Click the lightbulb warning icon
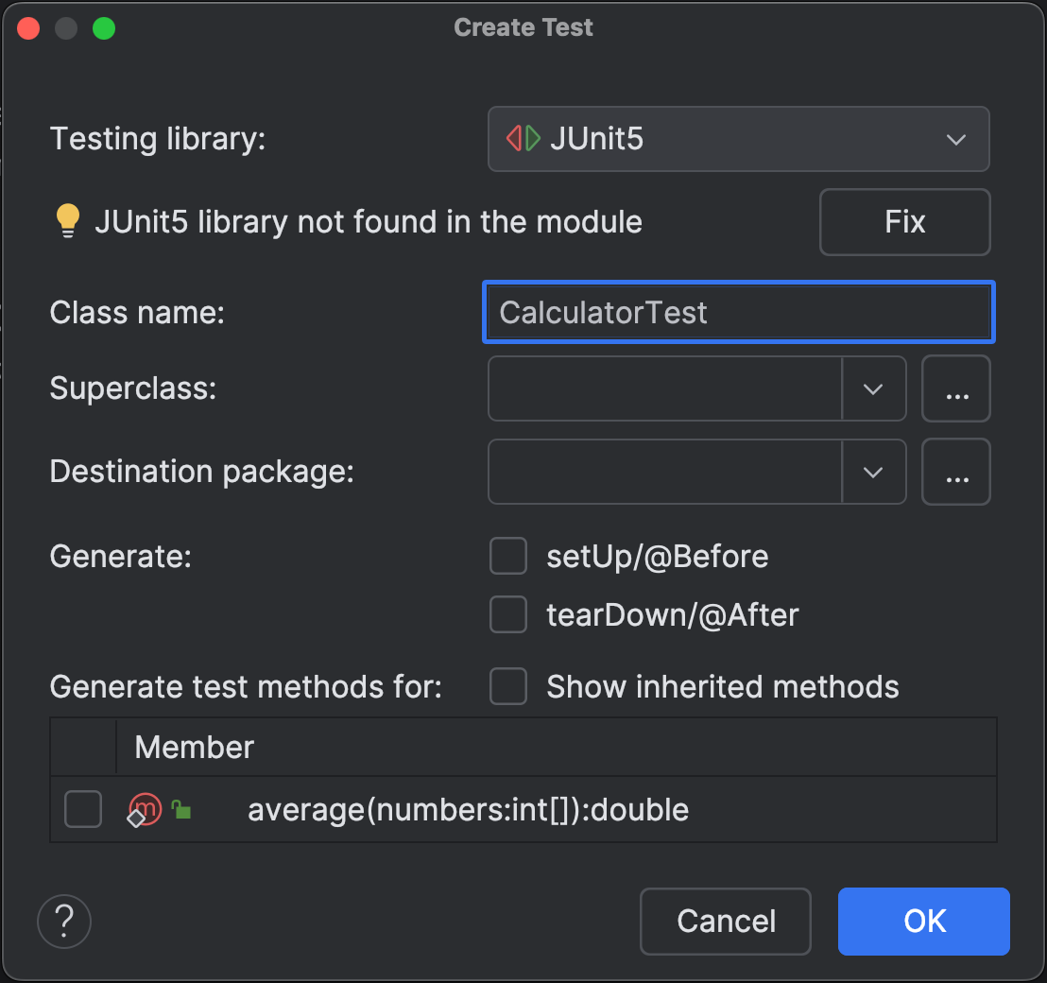The image size is (1047, 983). (x=67, y=220)
